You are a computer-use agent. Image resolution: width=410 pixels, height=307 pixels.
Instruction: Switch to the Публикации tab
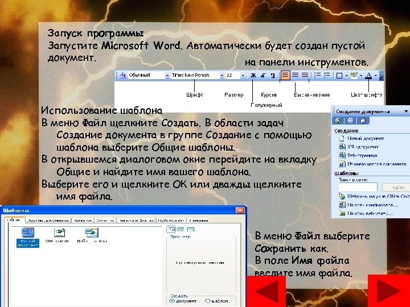[x=171, y=221]
